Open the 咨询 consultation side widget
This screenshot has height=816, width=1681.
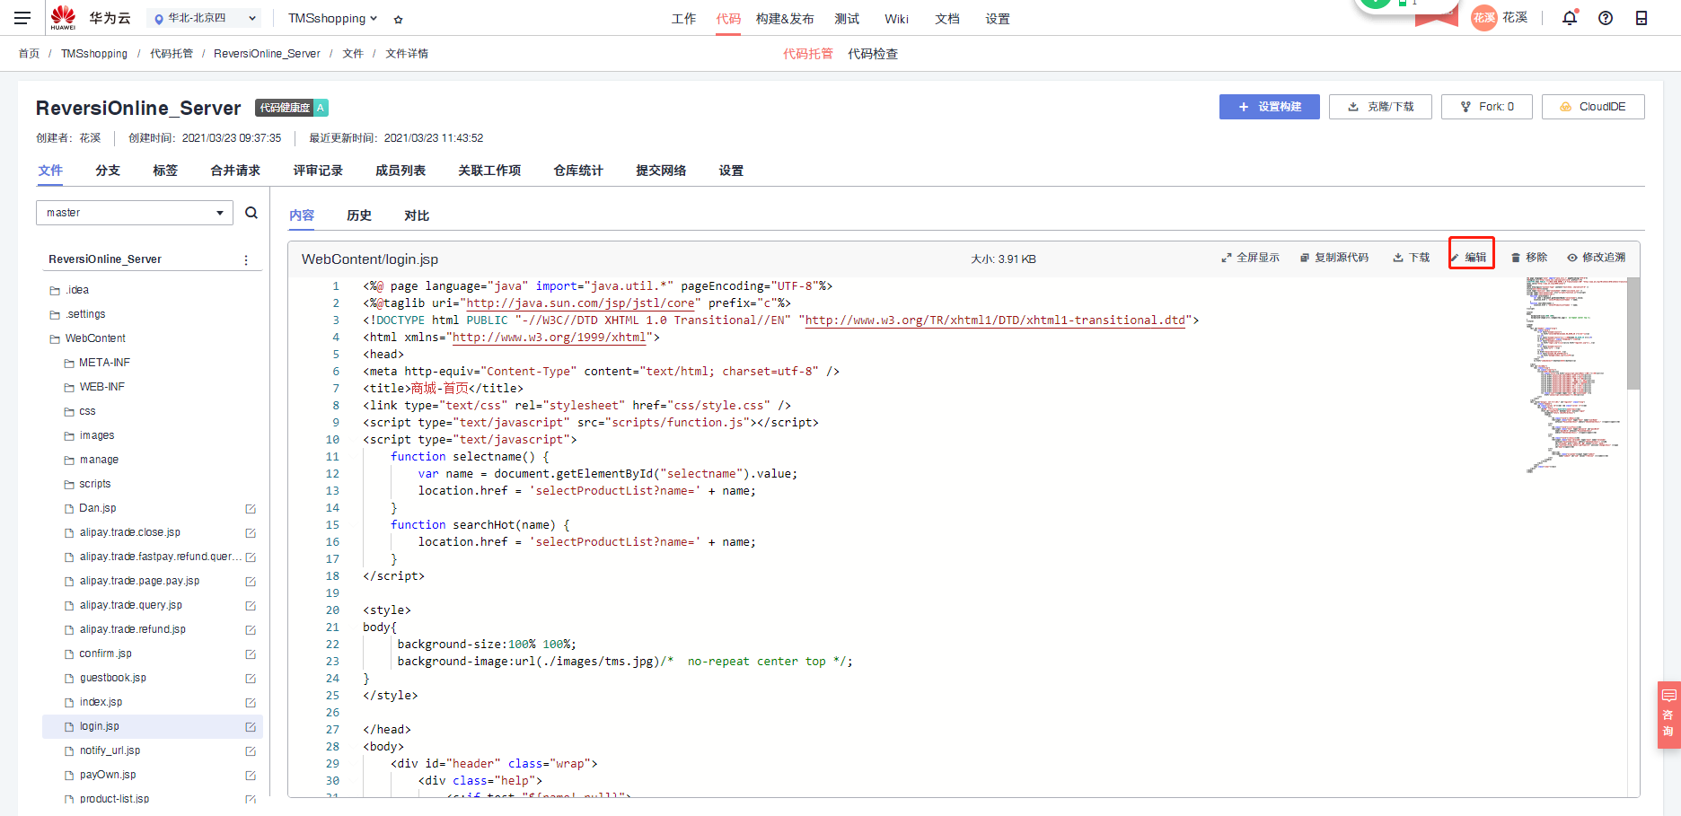point(1668,715)
